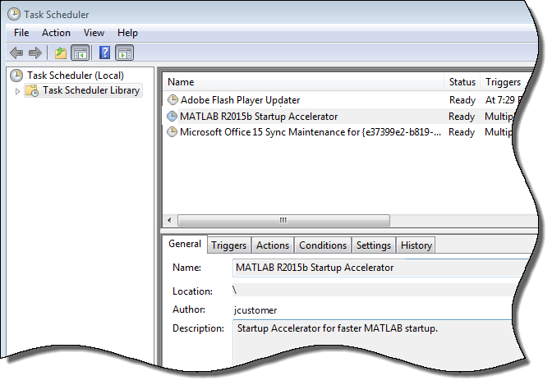Click the Author value jcustomer
This screenshot has height=385, width=552.
[x=255, y=310]
